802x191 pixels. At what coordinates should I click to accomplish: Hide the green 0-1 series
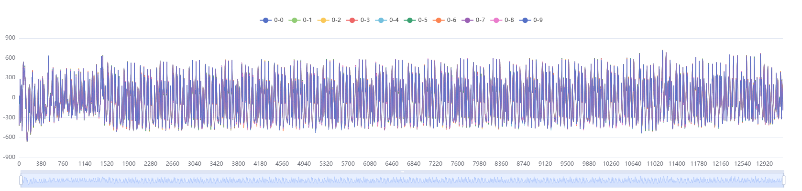[x=295, y=20]
